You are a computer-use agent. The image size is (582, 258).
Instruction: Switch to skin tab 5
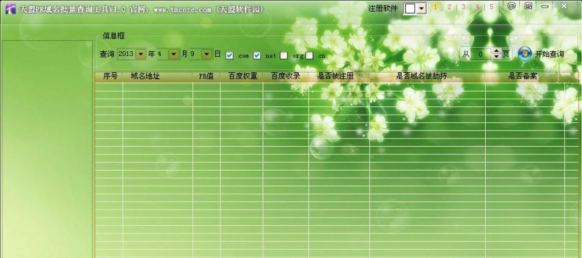(x=491, y=7)
